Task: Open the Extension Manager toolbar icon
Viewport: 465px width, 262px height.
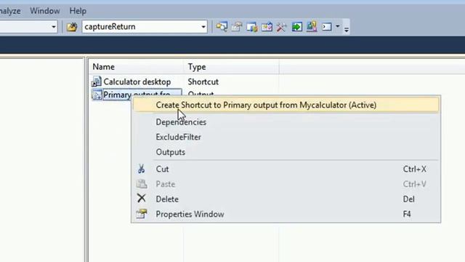Action: tap(312, 27)
